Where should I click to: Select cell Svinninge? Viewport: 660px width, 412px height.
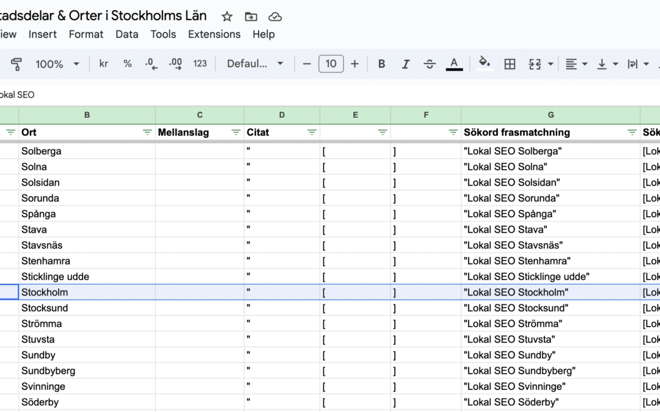pos(87,386)
